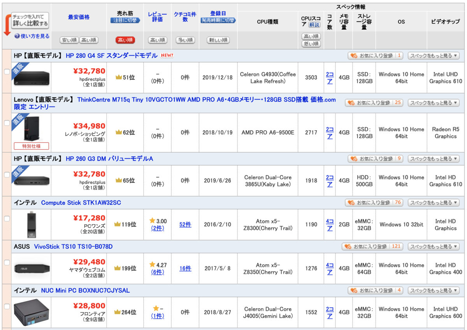Add ThinkCentre M715q Tiny to favorites

[374, 103]
